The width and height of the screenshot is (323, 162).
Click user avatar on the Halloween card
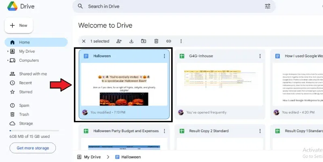tap(85, 112)
